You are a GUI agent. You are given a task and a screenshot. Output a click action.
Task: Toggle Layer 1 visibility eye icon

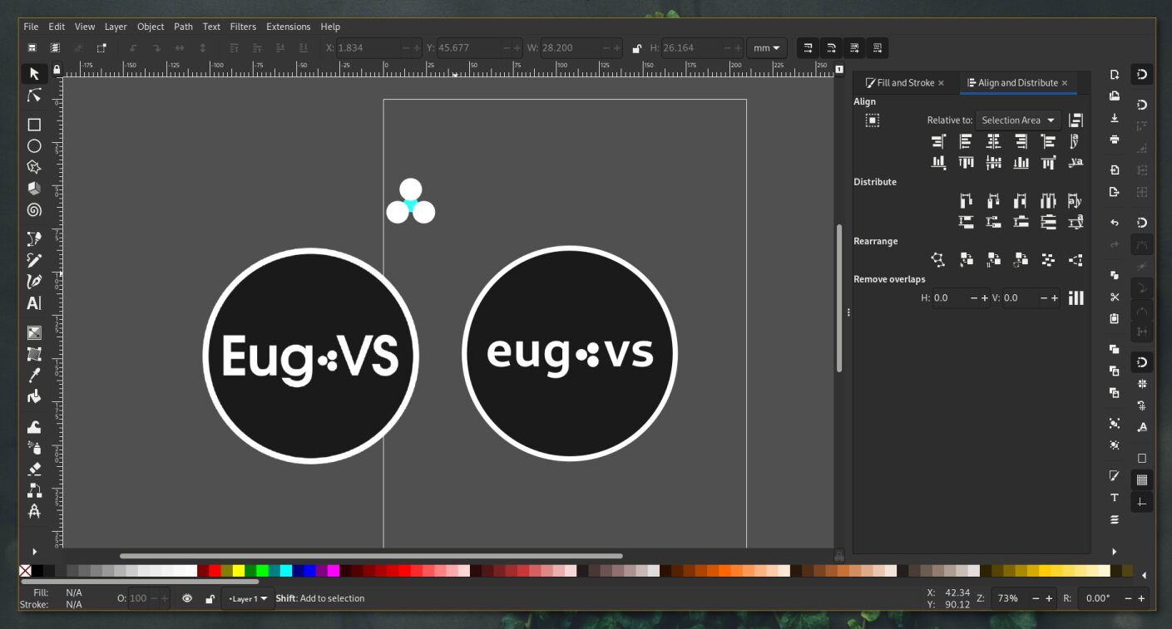point(187,598)
